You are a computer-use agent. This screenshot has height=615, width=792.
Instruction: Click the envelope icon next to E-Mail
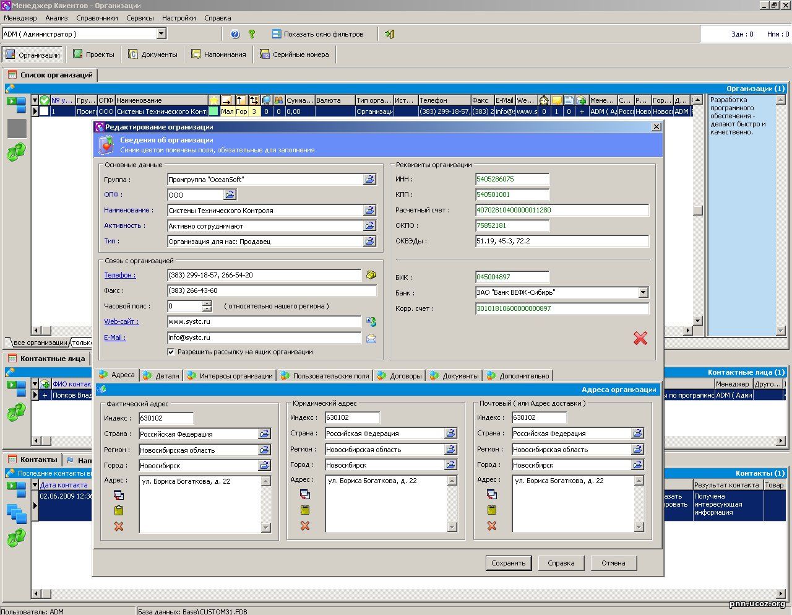[x=371, y=339]
